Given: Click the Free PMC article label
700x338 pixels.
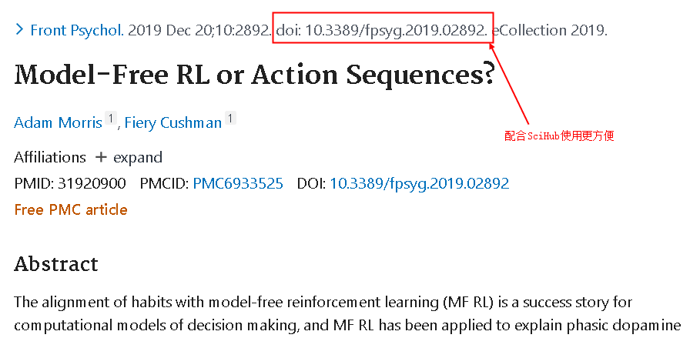Looking at the screenshot, I should click(71, 209).
